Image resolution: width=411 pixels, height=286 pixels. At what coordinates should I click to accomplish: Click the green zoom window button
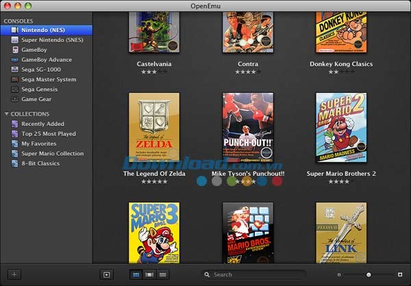[28, 5]
